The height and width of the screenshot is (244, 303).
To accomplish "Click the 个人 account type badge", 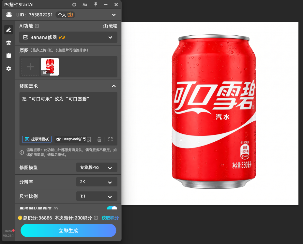I will [x=65, y=15].
